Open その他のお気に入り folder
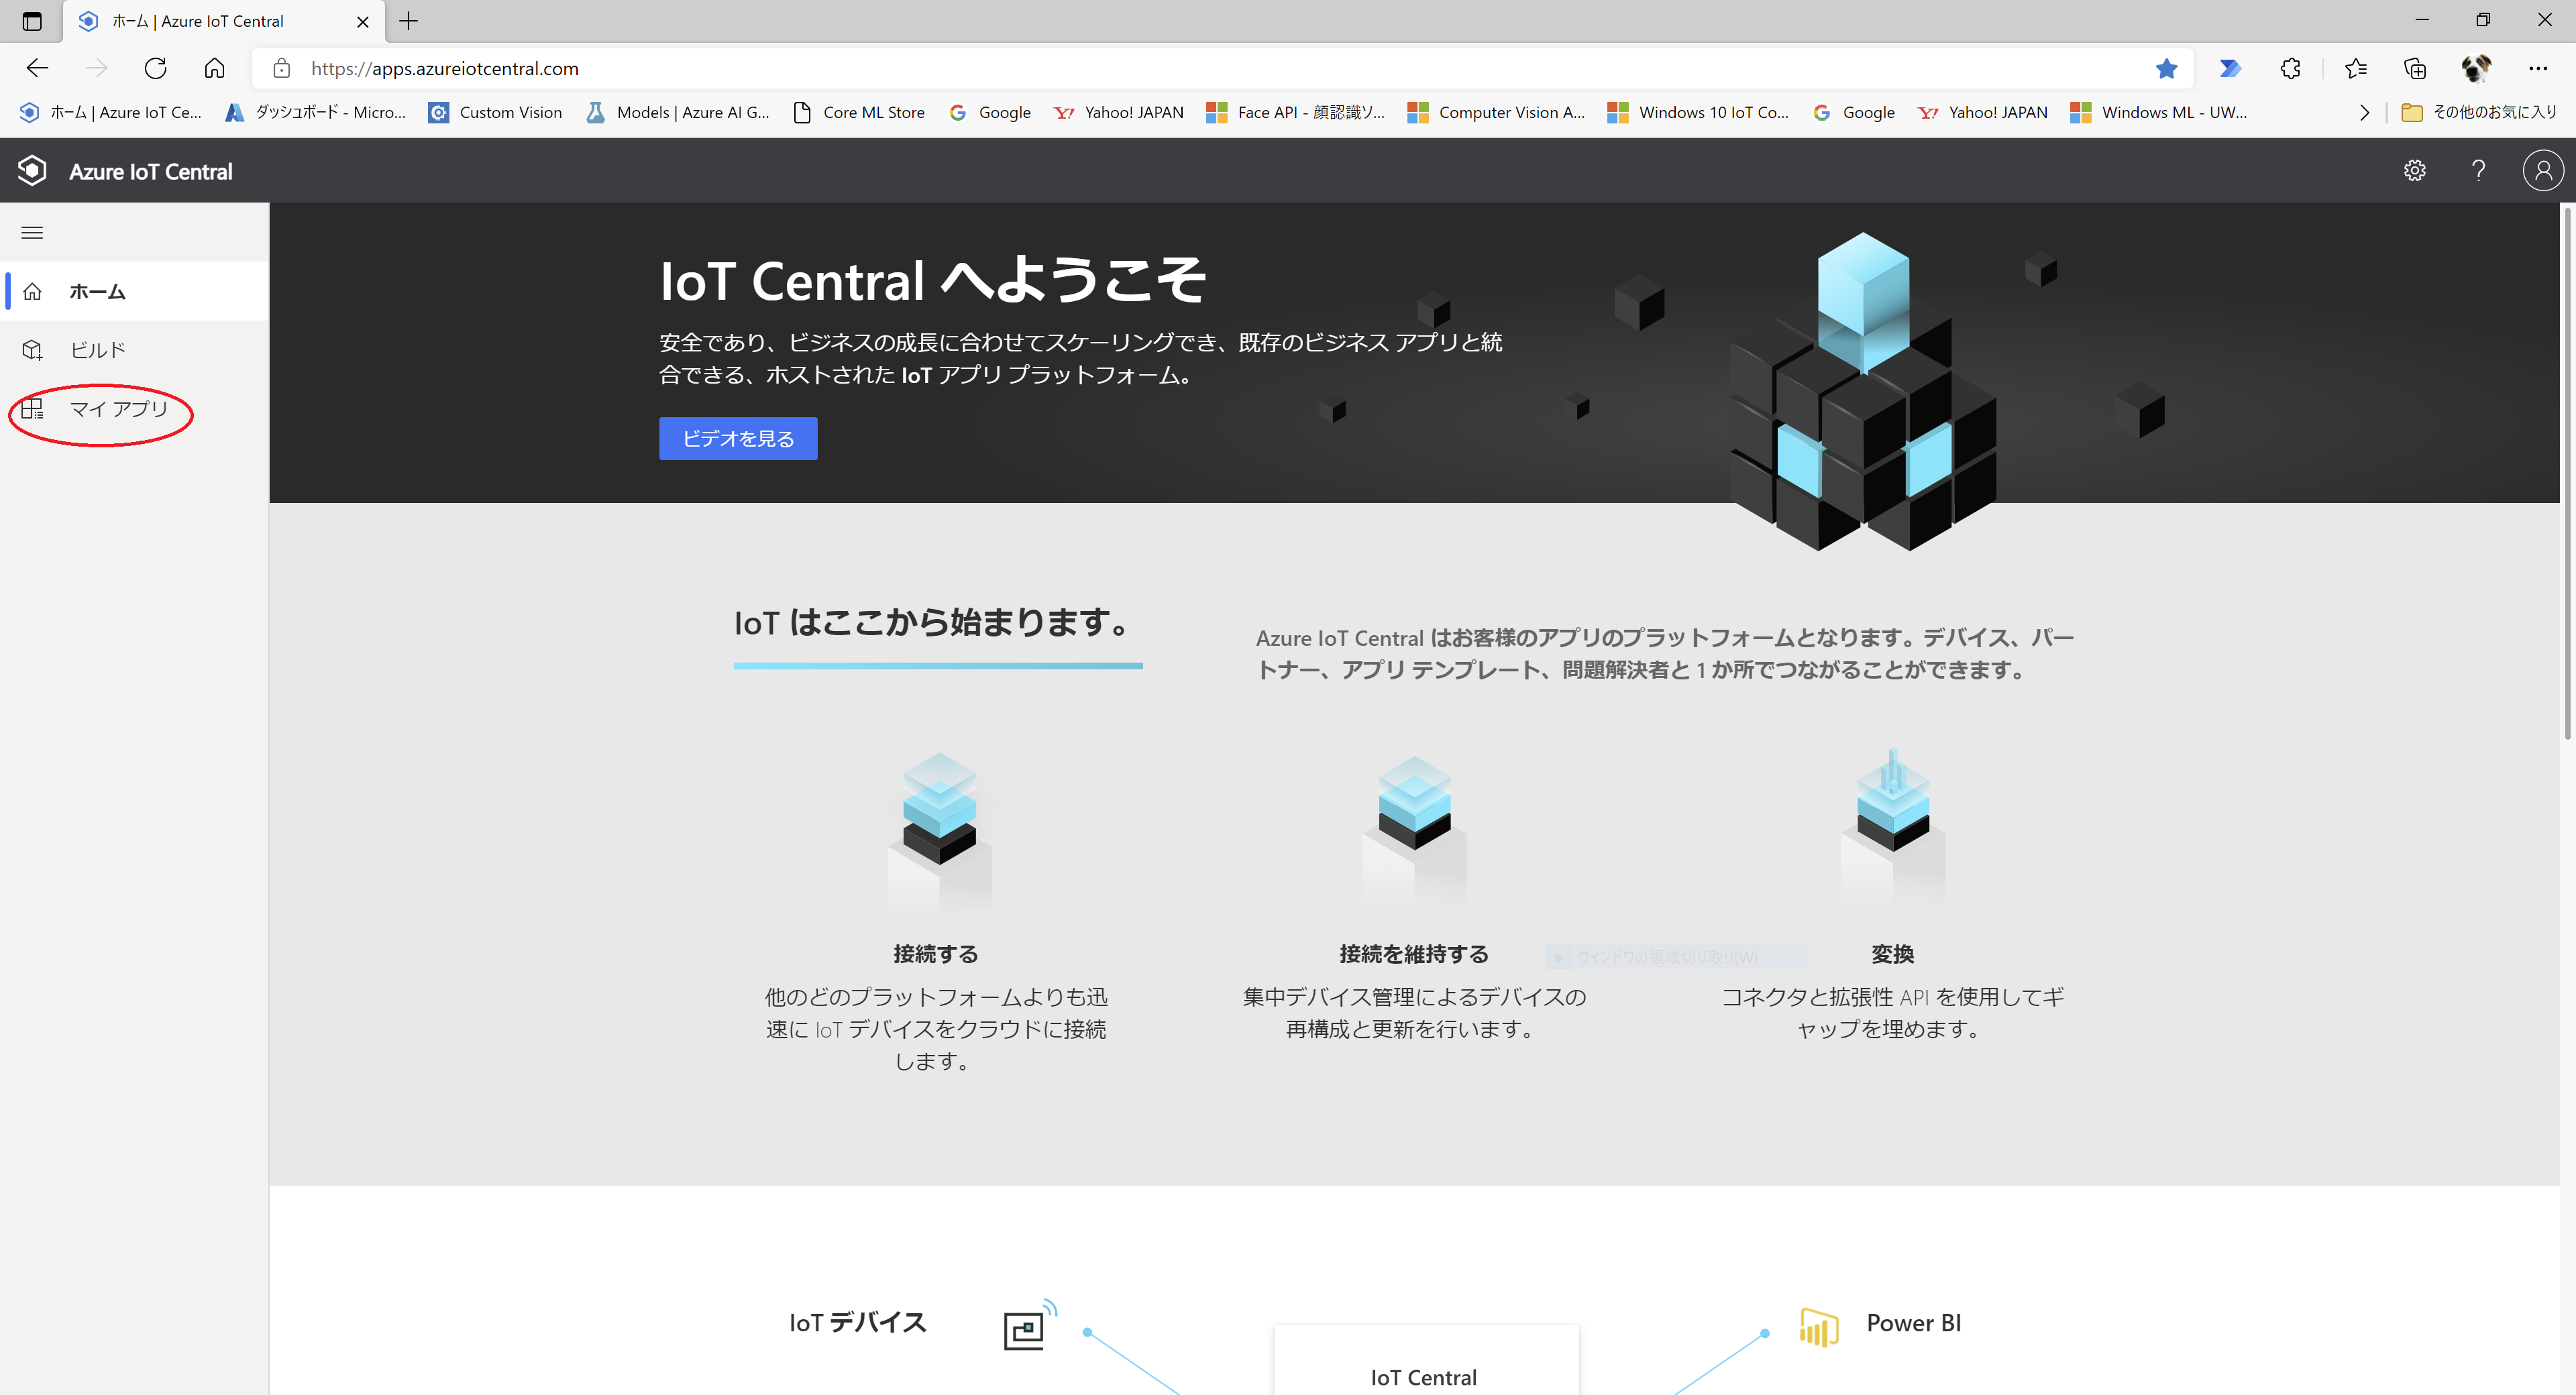 (x=2479, y=113)
